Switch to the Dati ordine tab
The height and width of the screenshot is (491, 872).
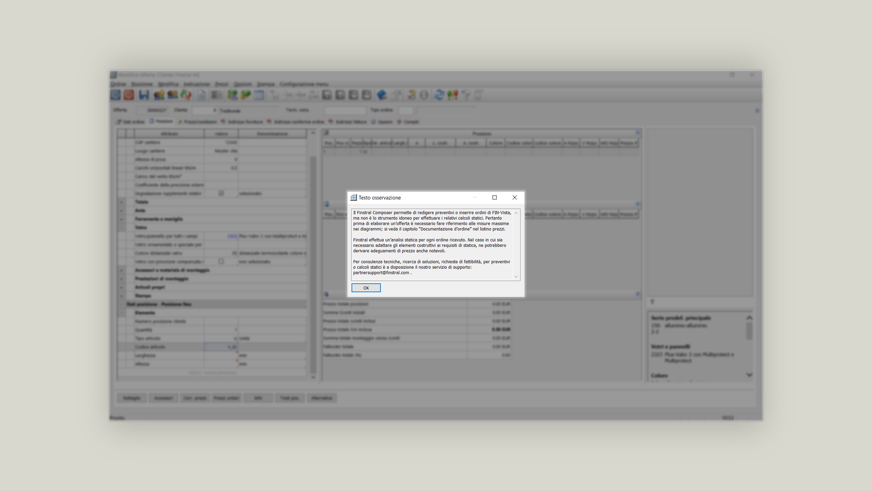coord(130,122)
